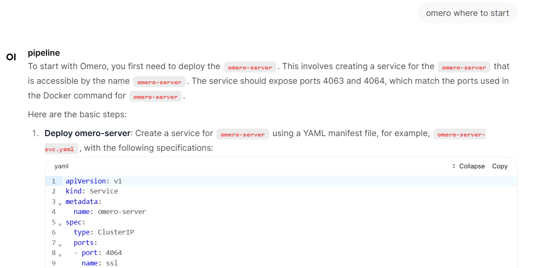Click the 'name: ssl' code line
This screenshot has height=268, width=542.
click(100, 263)
